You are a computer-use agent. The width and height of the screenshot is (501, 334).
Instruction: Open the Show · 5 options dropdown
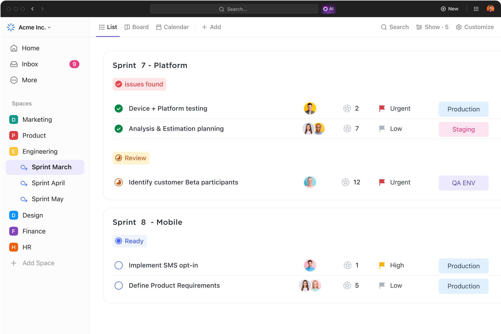432,27
